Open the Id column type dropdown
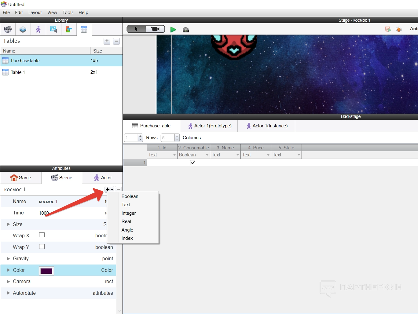Viewport: 418px width, 314px height. (x=174, y=155)
